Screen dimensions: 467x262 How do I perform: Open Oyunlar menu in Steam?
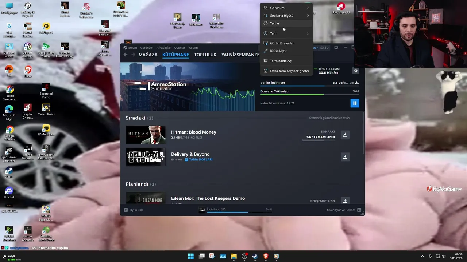click(x=180, y=48)
